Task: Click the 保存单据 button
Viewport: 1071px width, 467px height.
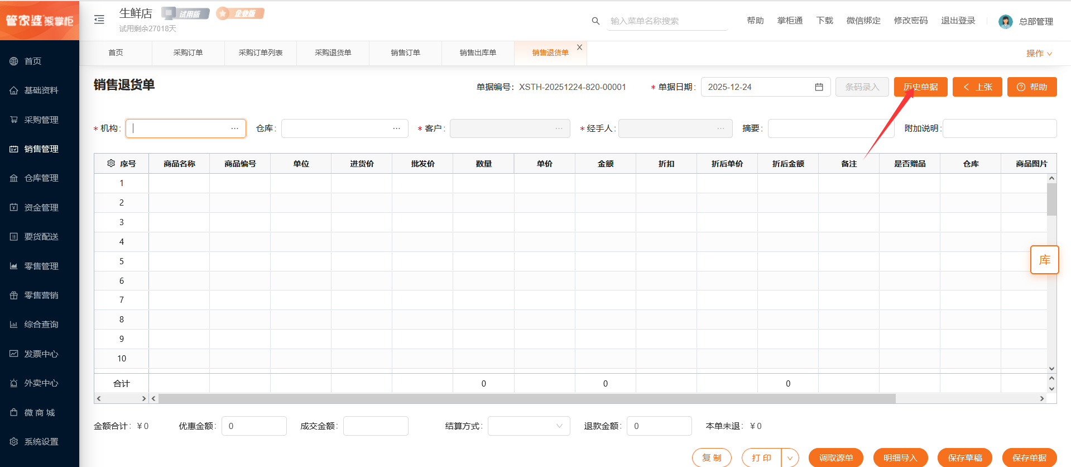Action: [x=1029, y=458]
